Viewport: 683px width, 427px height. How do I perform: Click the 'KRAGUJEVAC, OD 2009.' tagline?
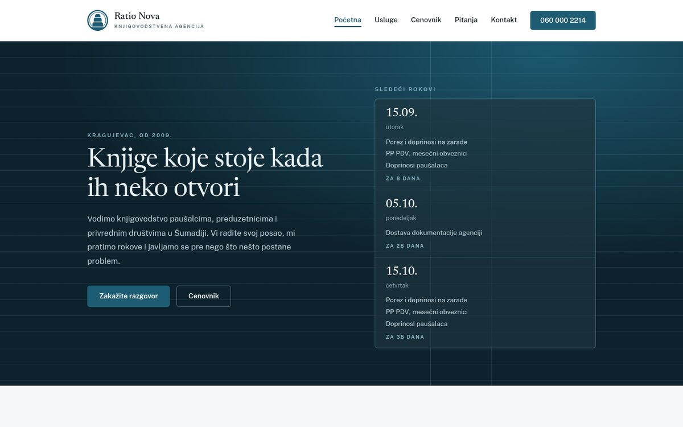tap(130, 136)
